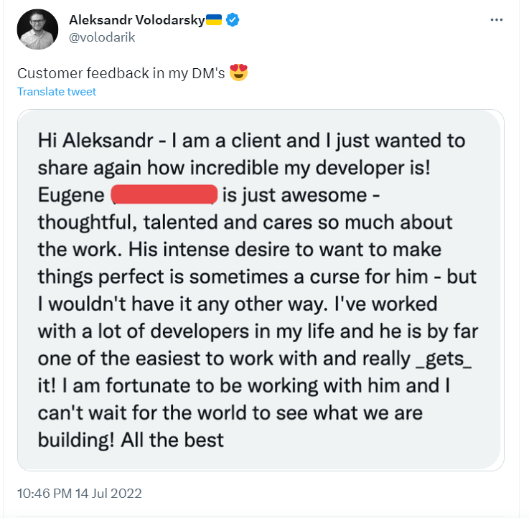Screen dimensions: 529x518
Task: Click the red redaction bar after Eugene
Action: (164, 194)
